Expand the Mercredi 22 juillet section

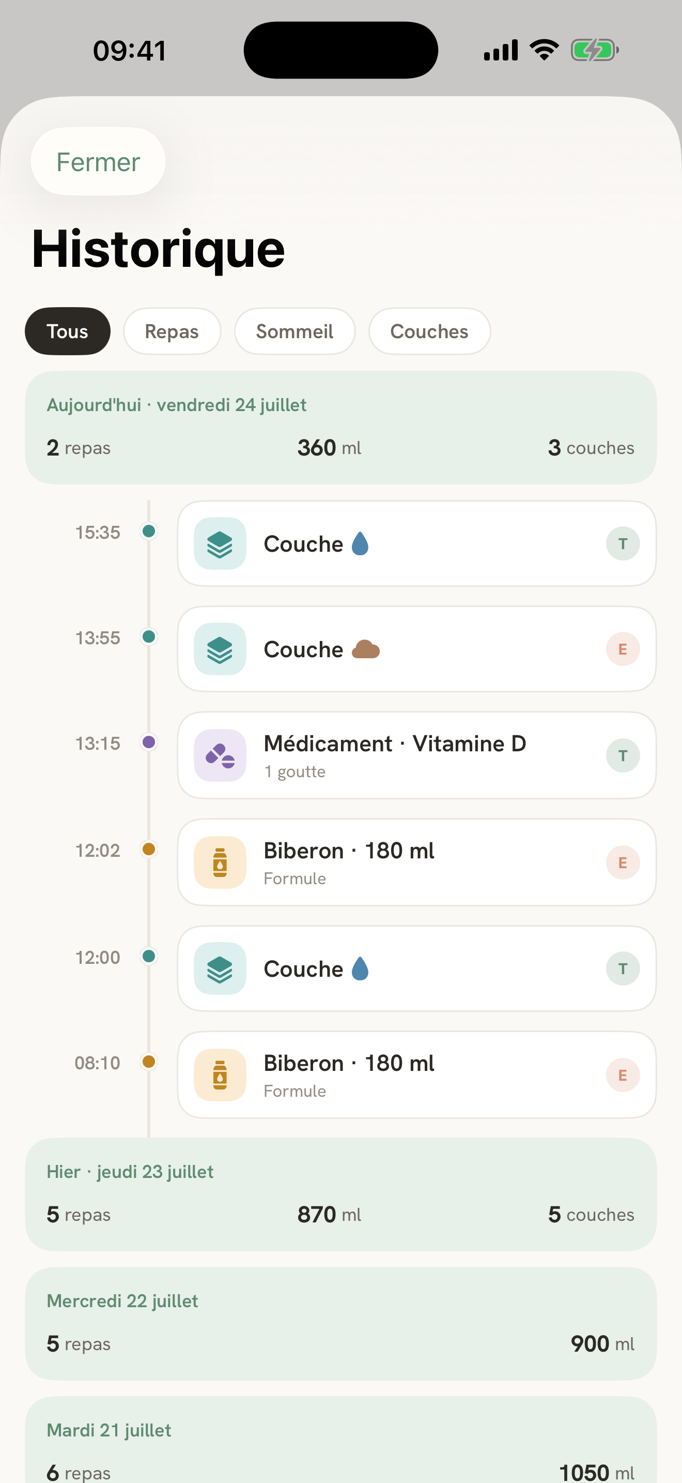click(340, 1323)
